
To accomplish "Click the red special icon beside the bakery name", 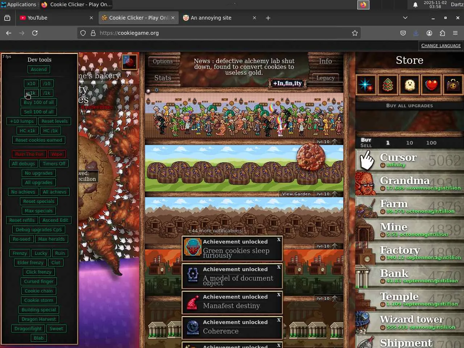I will coord(129,62).
